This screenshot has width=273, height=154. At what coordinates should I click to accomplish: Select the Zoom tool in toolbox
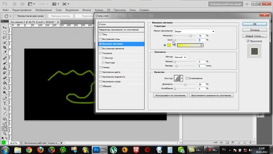point(5,134)
